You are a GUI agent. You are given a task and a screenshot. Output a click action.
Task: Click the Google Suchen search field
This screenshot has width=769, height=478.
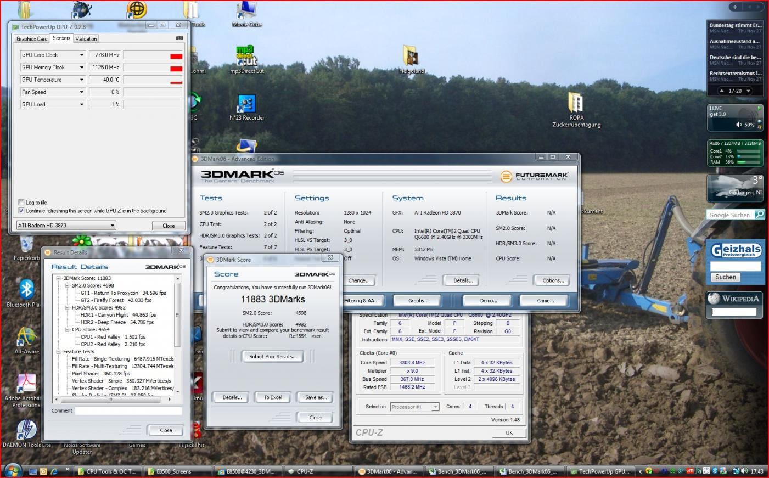731,215
